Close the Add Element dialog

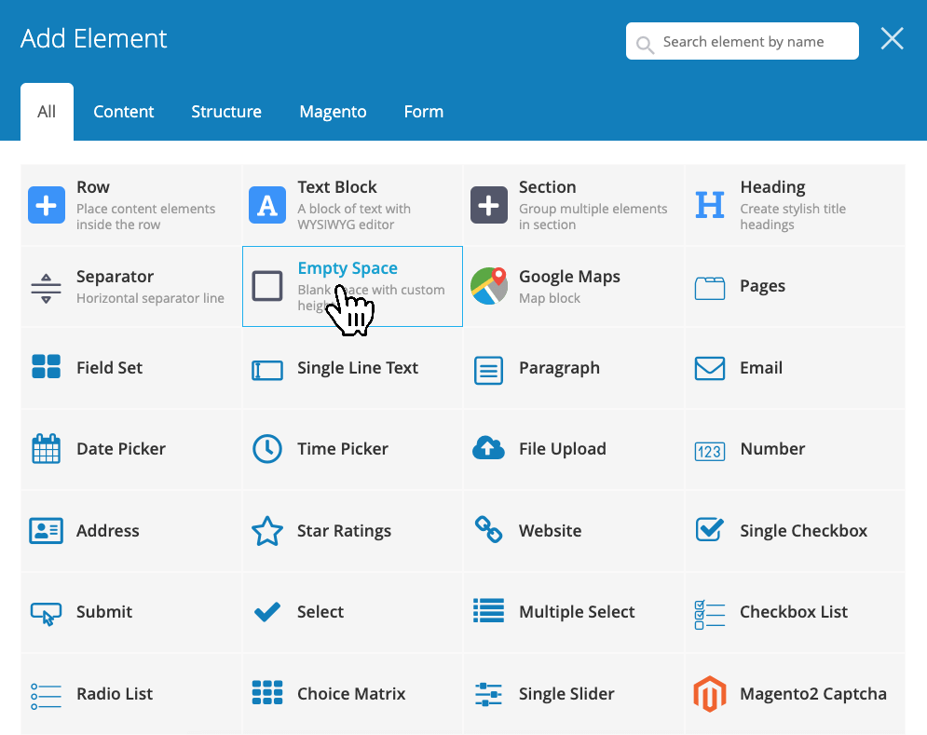892,38
